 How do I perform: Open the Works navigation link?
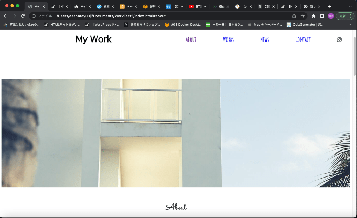click(x=228, y=39)
